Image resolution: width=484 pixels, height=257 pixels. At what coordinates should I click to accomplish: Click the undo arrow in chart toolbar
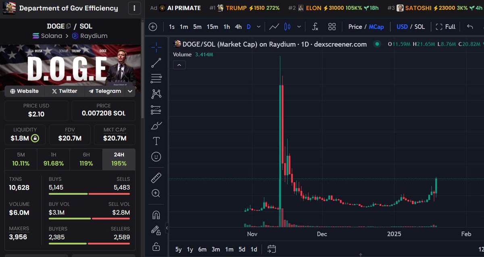click(x=469, y=27)
